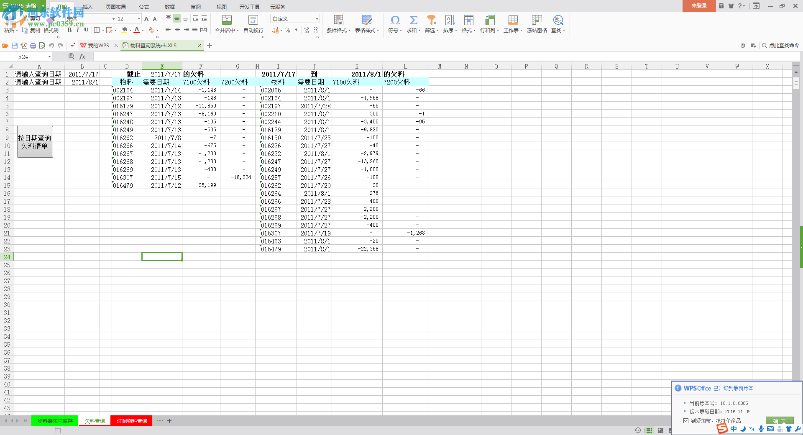Click the auto wrap text icon

tap(253, 20)
